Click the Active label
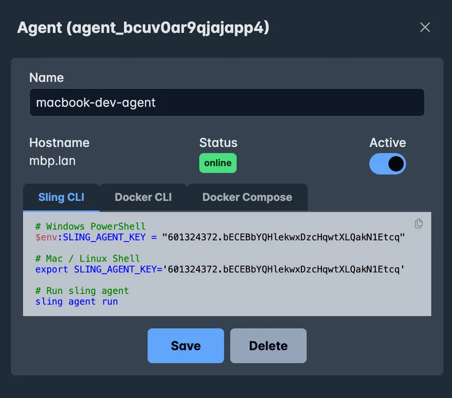The image size is (452, 398). [388, 143]
